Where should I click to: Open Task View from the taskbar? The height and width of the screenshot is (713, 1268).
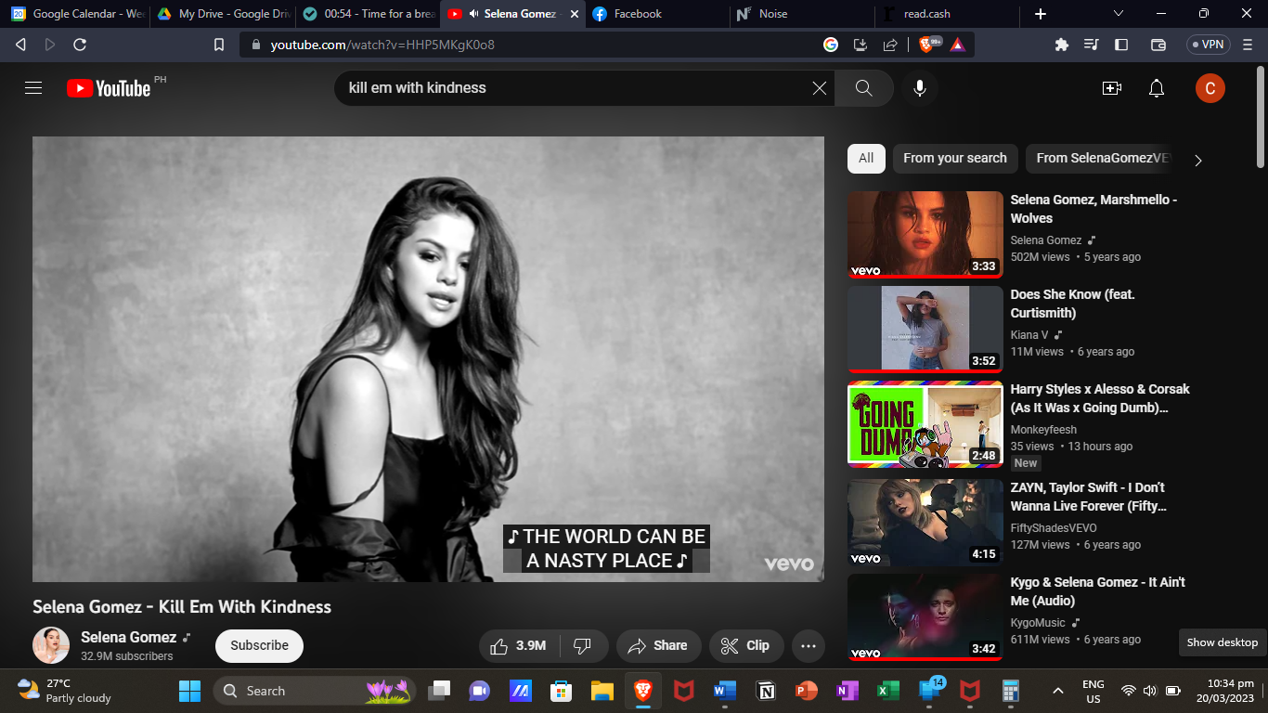pos(439,691)
